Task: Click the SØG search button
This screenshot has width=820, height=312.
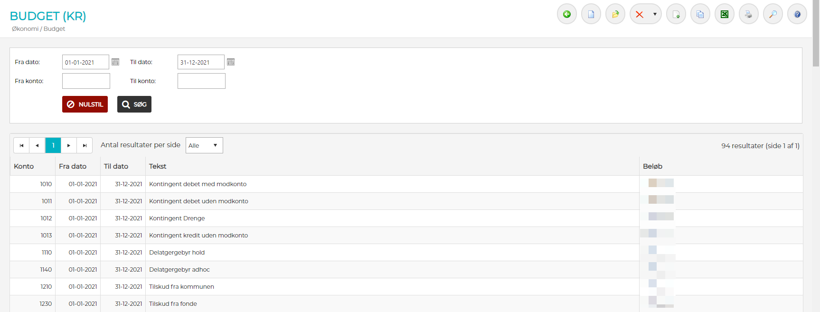Action: pos(134,104)
